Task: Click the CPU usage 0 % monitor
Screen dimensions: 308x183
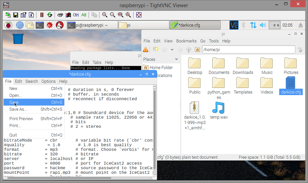Action: pyautogui.click(x=274, y=25)
